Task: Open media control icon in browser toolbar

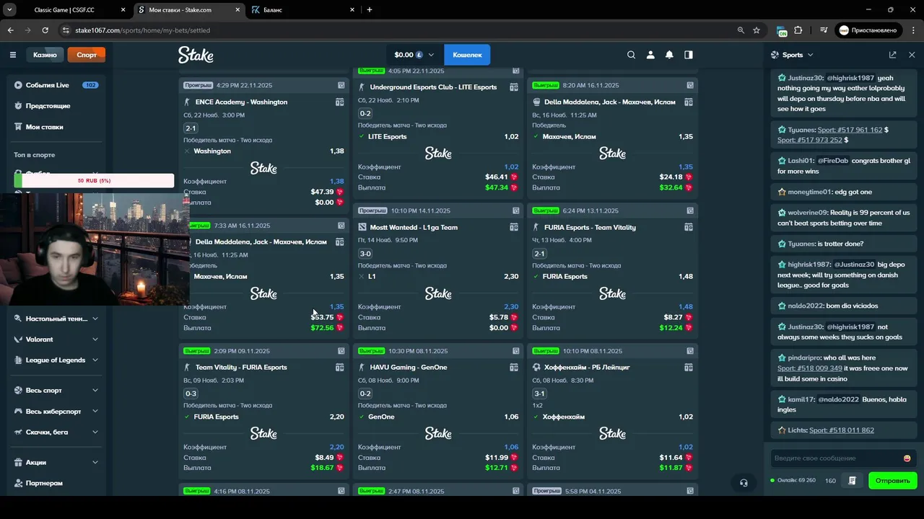Action: point(824,30)
